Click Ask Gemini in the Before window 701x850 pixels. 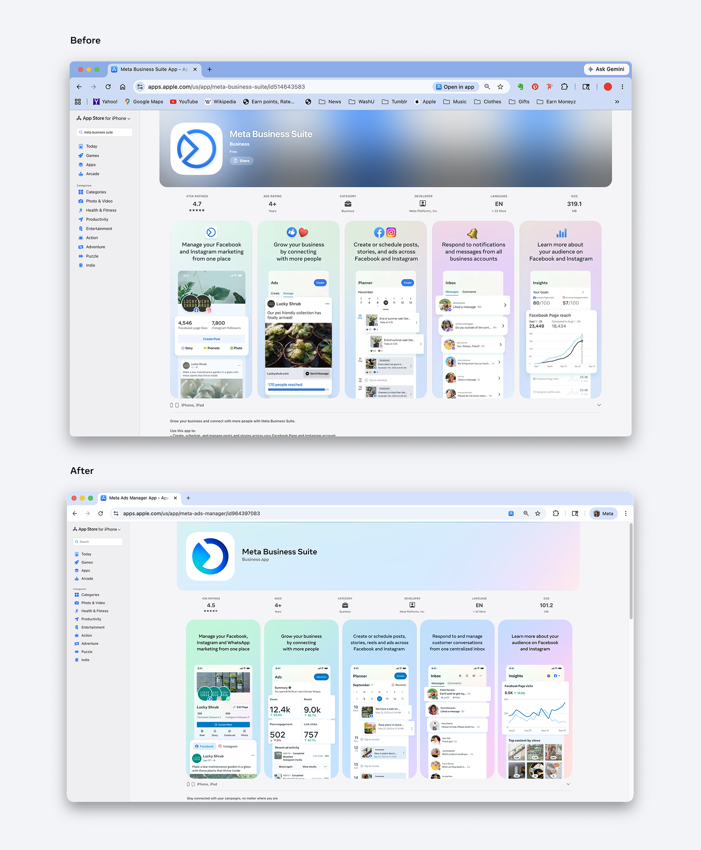tap(607, 69)
